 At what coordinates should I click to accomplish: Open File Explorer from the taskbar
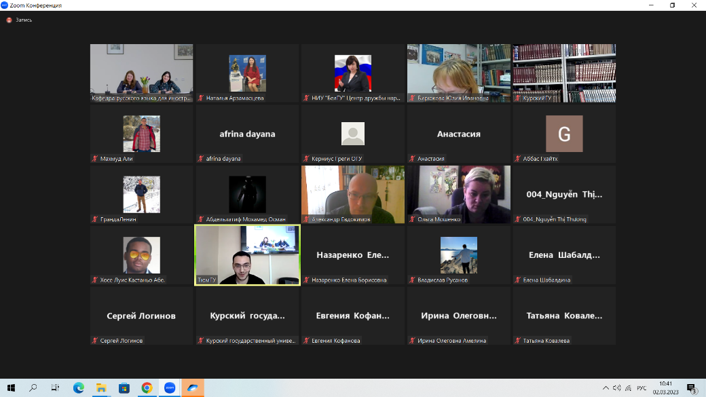pyautogui.click(x=100, y=388)
